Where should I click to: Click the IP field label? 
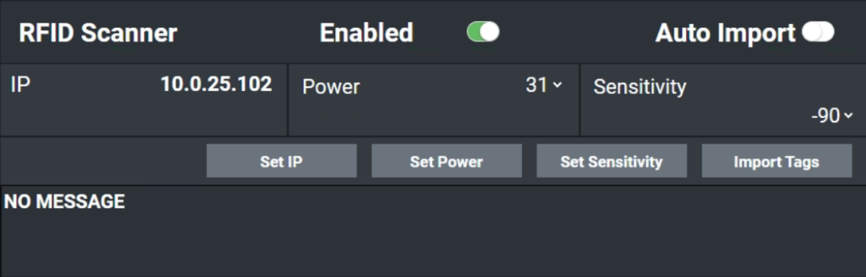[x=20, y=85]
